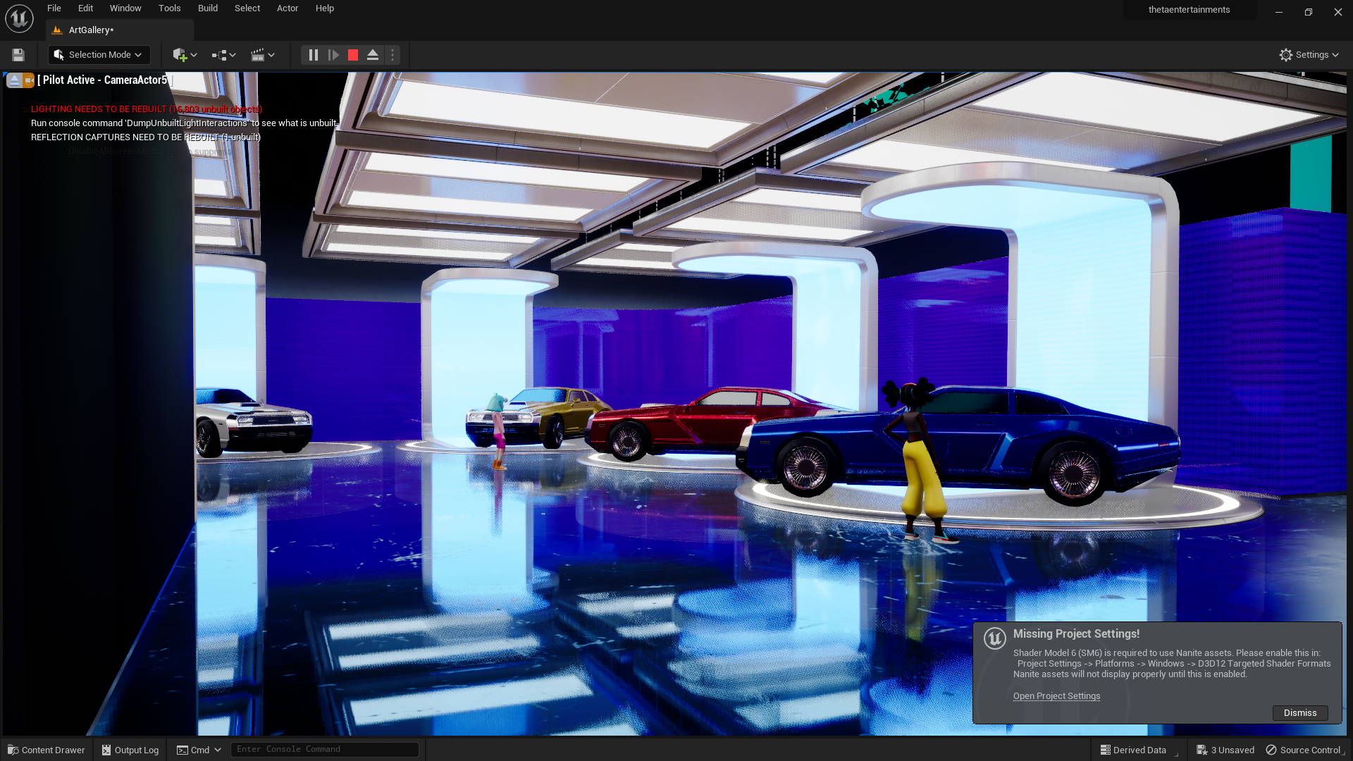The height and width of the screenshot is (761, 1353).
Task: Click the Open Project Settings link
Action: [x=1056, y=696]
